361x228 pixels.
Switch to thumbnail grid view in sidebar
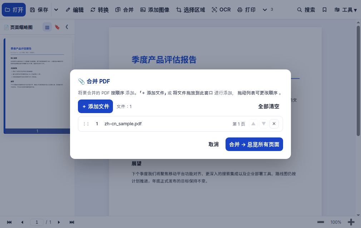tap(47, 27)
